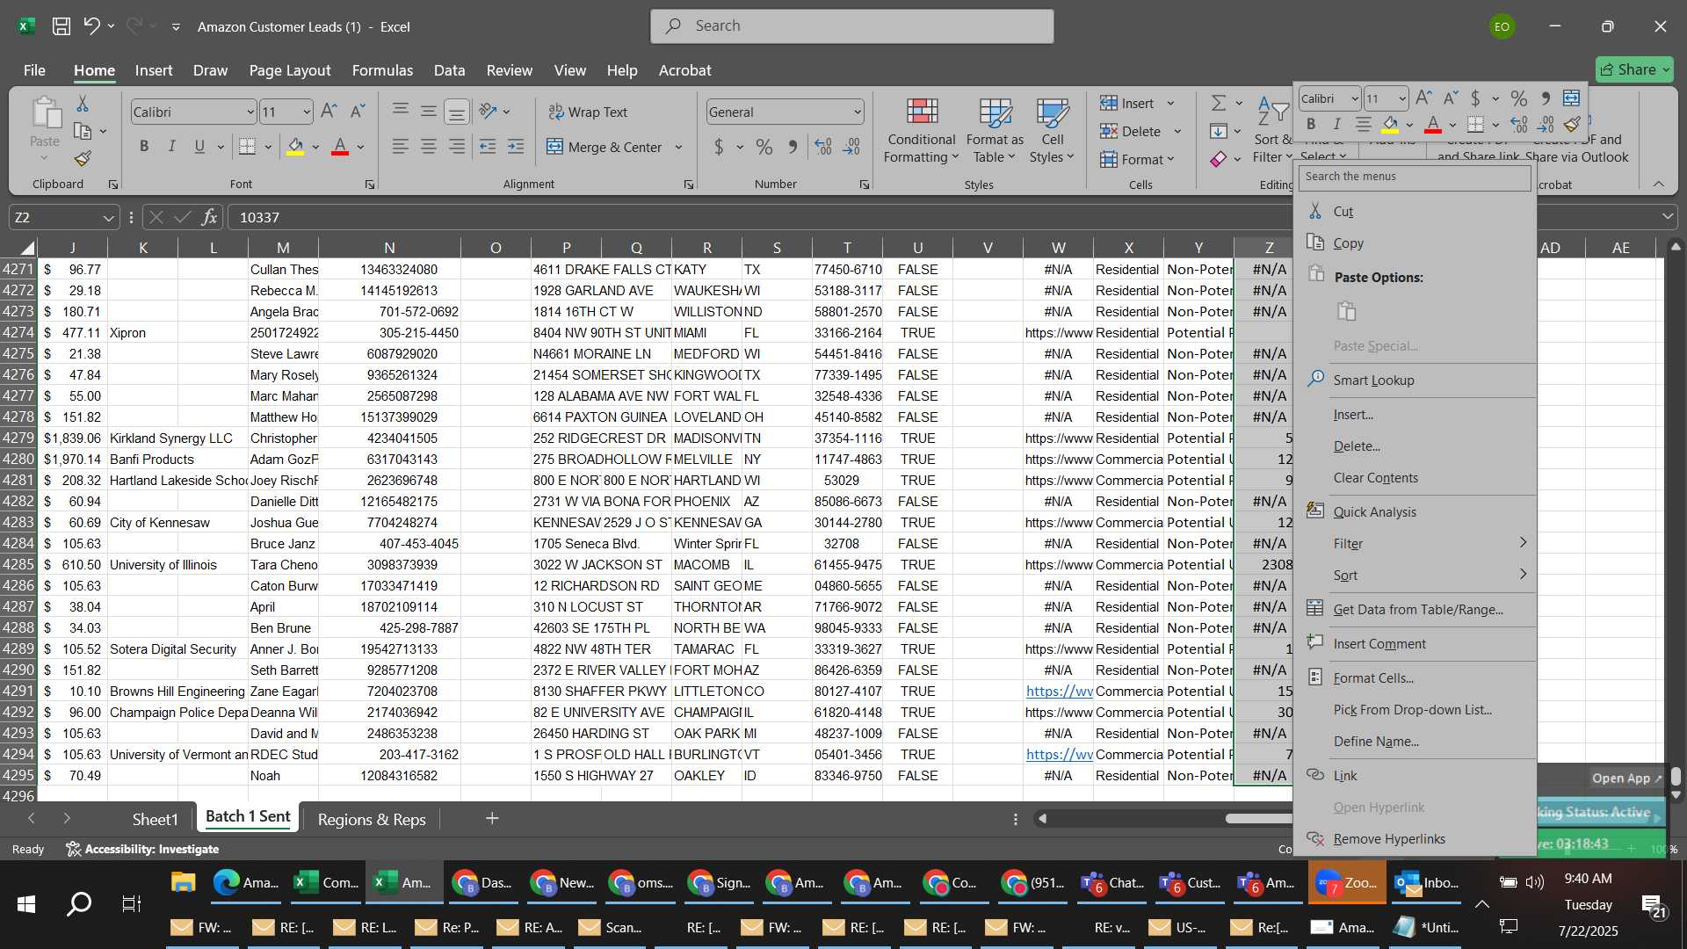The image size is (1687, 949).
Task: Open the Insert ribbon tab
Action: (154, 70)
